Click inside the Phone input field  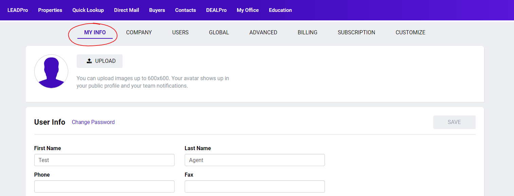pyautogui.click(x=104, y=186)
